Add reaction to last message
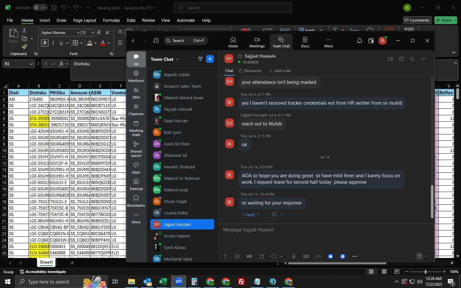The height and width of the screenshot is (288, 461). coord(274,214)
